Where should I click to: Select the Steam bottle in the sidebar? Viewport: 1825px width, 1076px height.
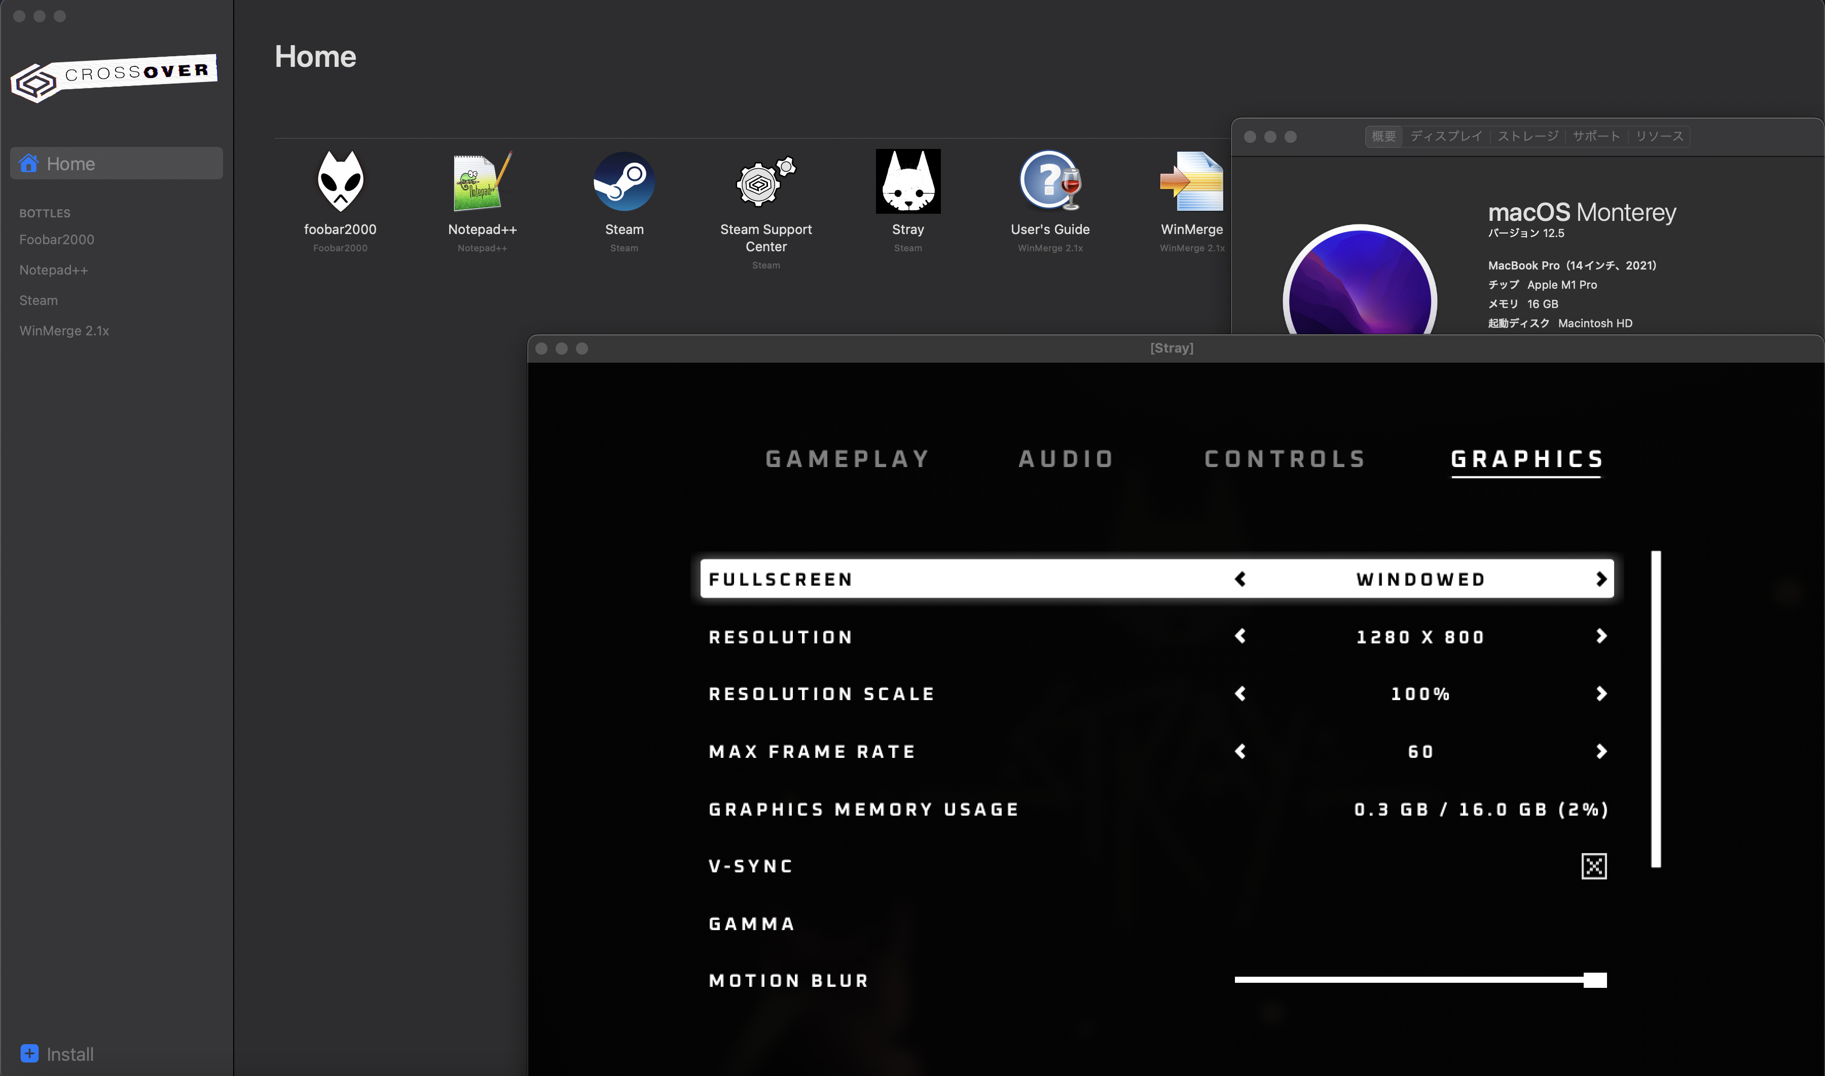[39, 299]
